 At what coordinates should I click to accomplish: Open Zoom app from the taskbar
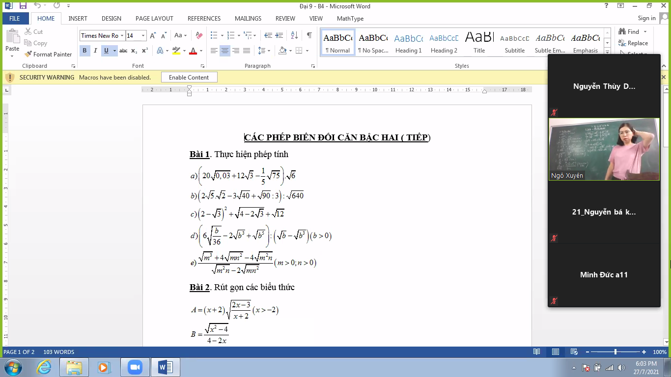pyautogui.click(x=134, y=367)
